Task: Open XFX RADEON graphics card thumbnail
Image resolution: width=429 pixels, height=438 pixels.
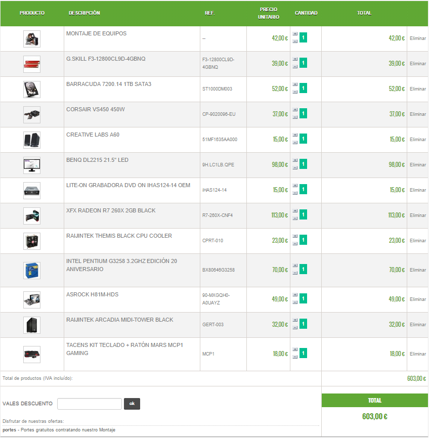Action: pyautogui.click(x=32, y=216)
